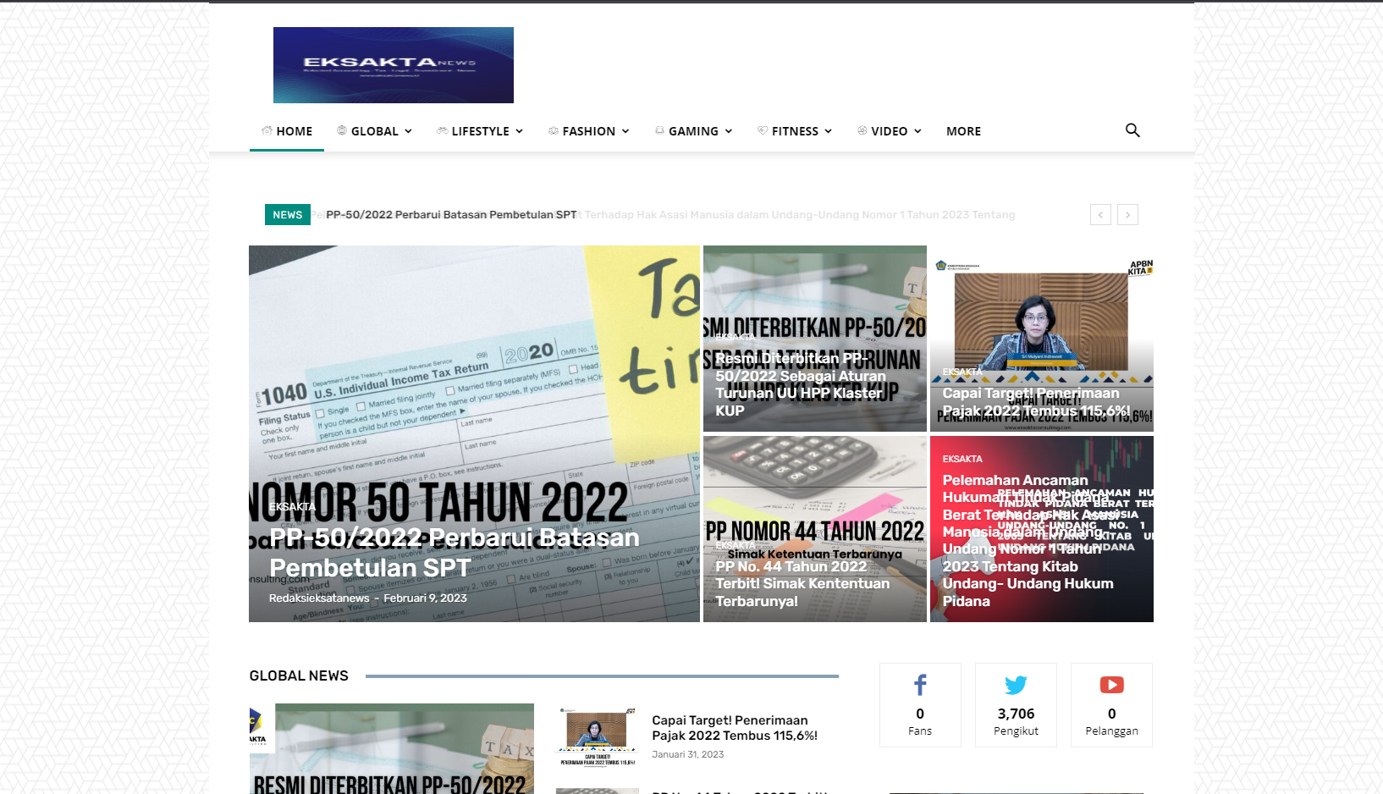This screenshot has width=1383, height=794.
Task: Open the Gaming menu item
Action: pyautogui.click(x=693, y=131)
